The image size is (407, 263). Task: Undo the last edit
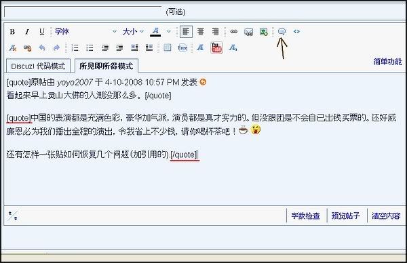[42, 47]
